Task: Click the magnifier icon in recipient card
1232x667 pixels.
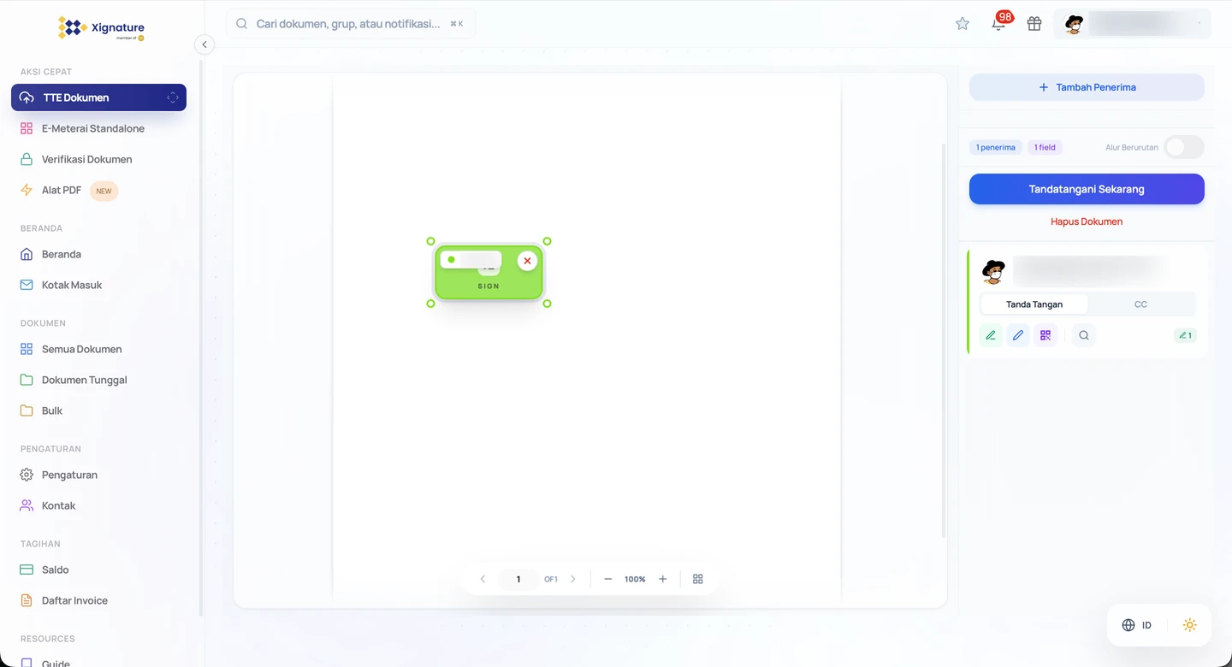Action: click(x=1084, y=335)
